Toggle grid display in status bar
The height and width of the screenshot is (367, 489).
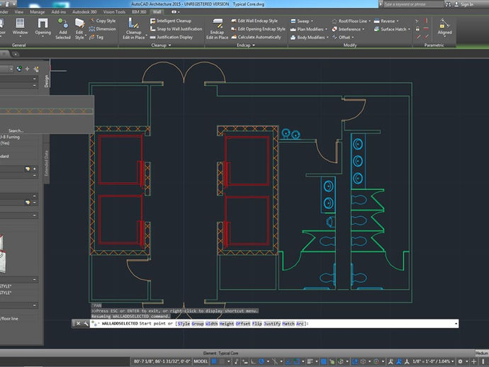[x=213, y=361]
